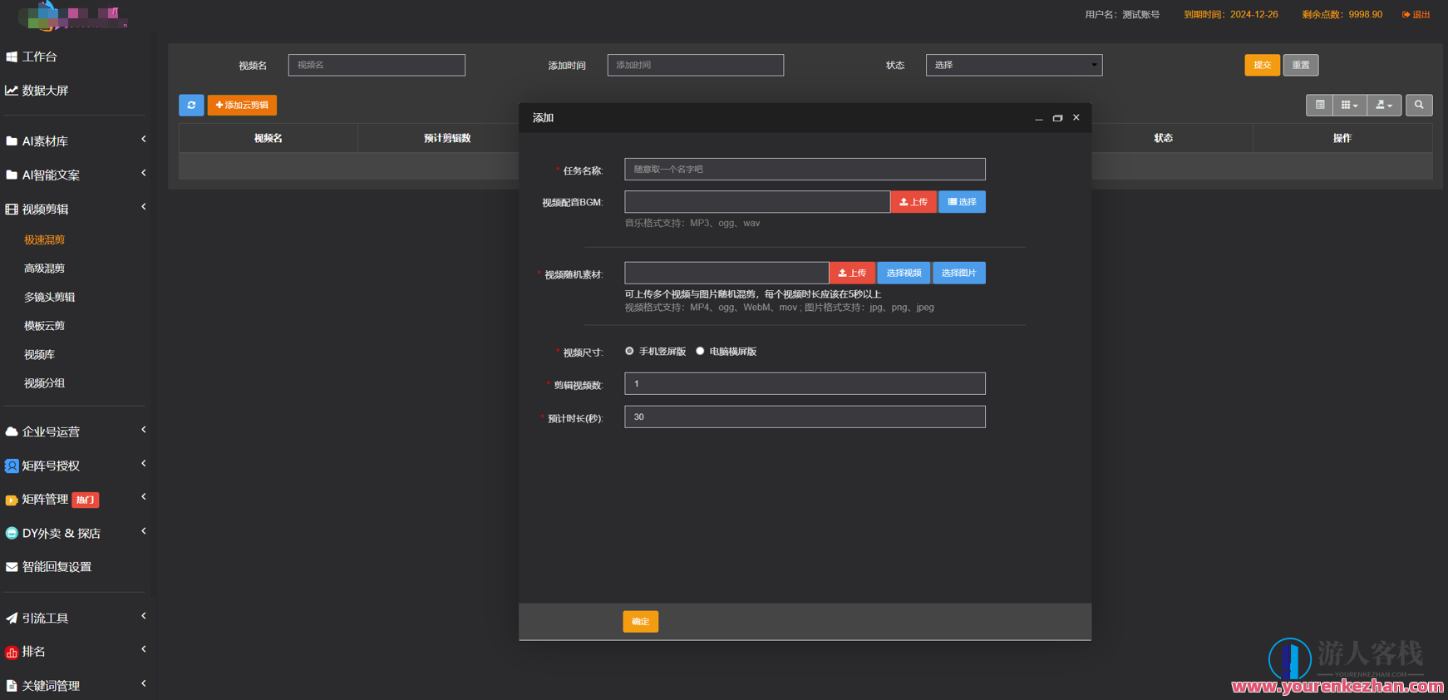Click the list view toggle icon

(x=1320, y=106)
